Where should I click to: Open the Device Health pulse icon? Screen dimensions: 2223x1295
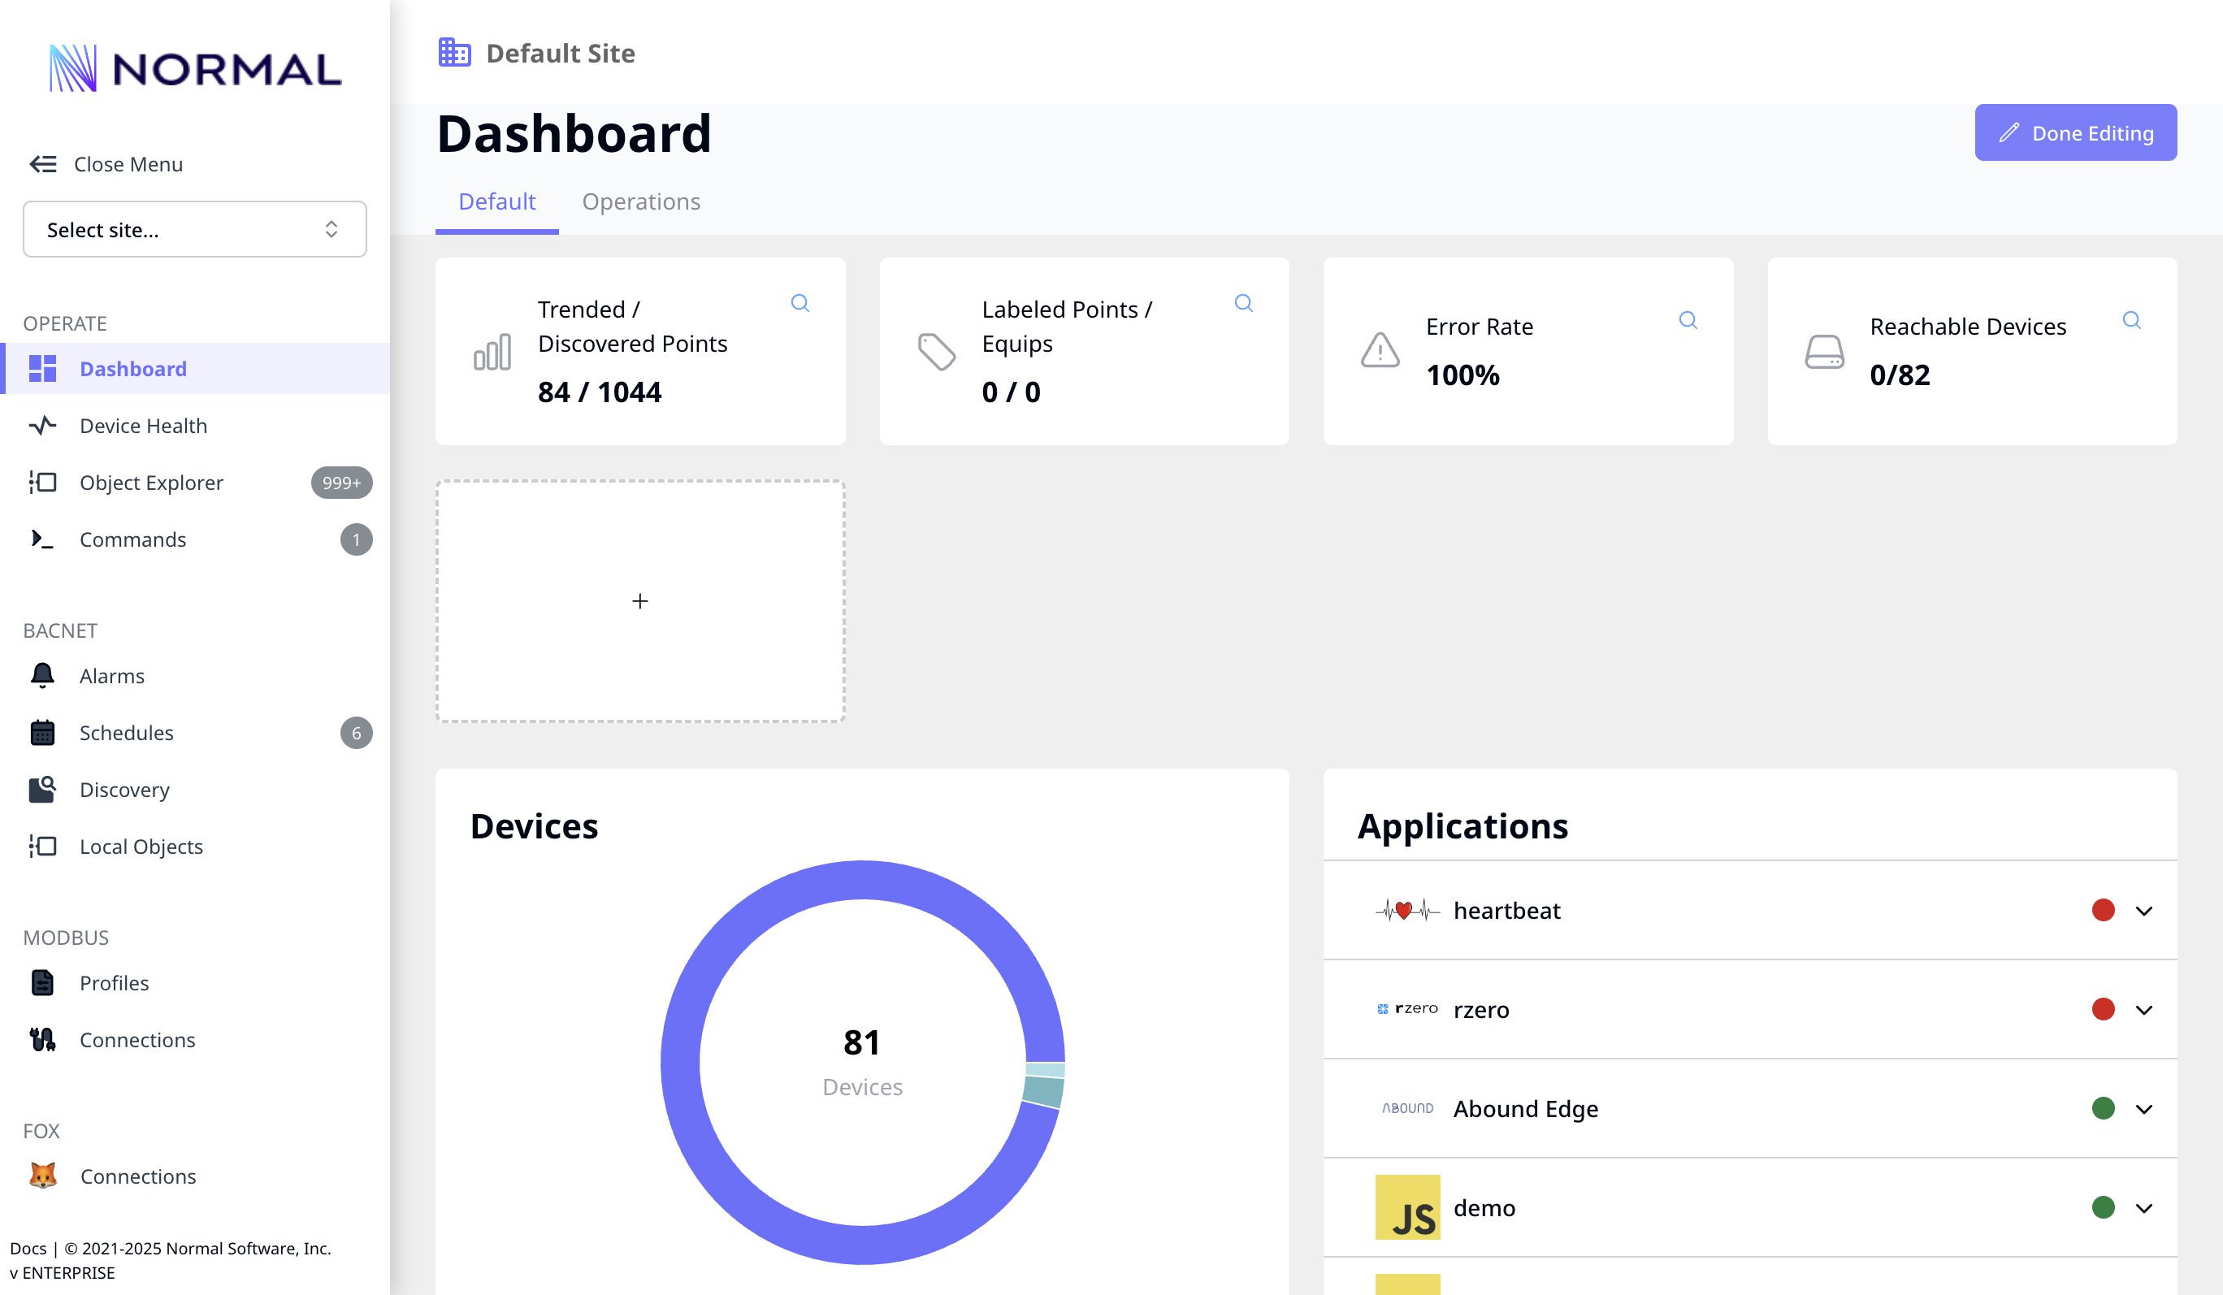[42, 426]
